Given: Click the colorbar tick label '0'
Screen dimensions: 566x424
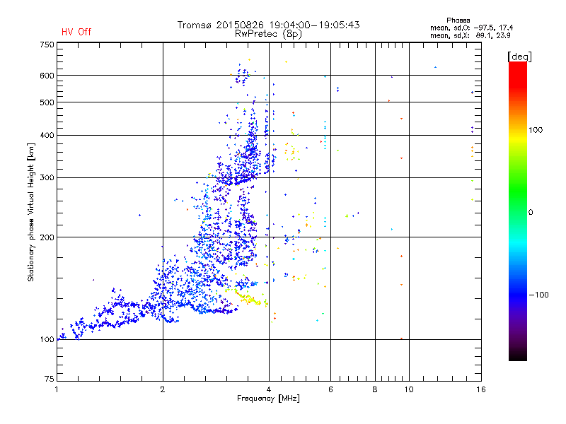Looking at the screenshot, I should [531, 212].
